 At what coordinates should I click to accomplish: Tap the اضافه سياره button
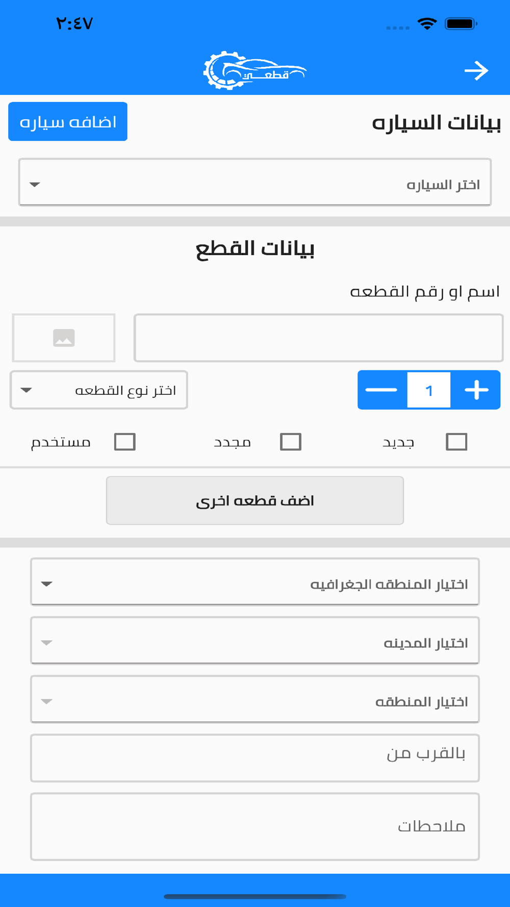(x=68, y=121)
